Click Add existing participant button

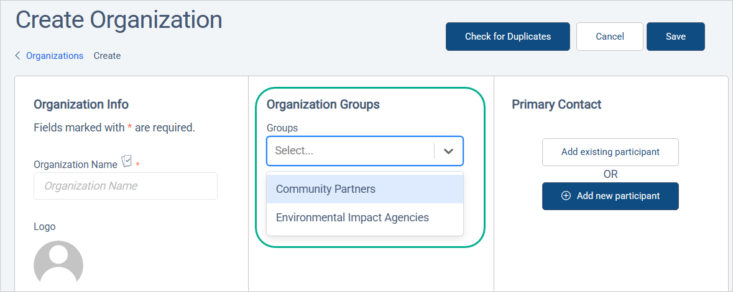pos(610,152)
